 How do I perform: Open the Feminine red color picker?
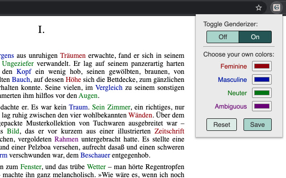(x=262, y=66)
